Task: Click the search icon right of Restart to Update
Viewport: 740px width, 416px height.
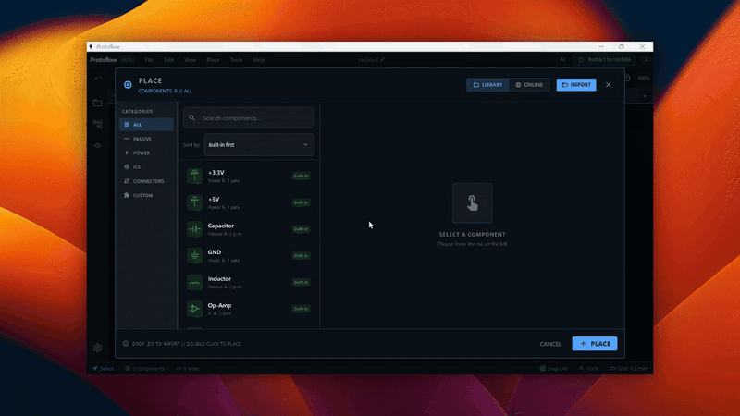Action: (x=646, y=60)
